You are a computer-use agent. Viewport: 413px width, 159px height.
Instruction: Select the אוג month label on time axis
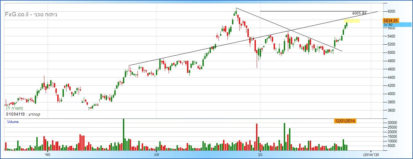pos(156,154)
